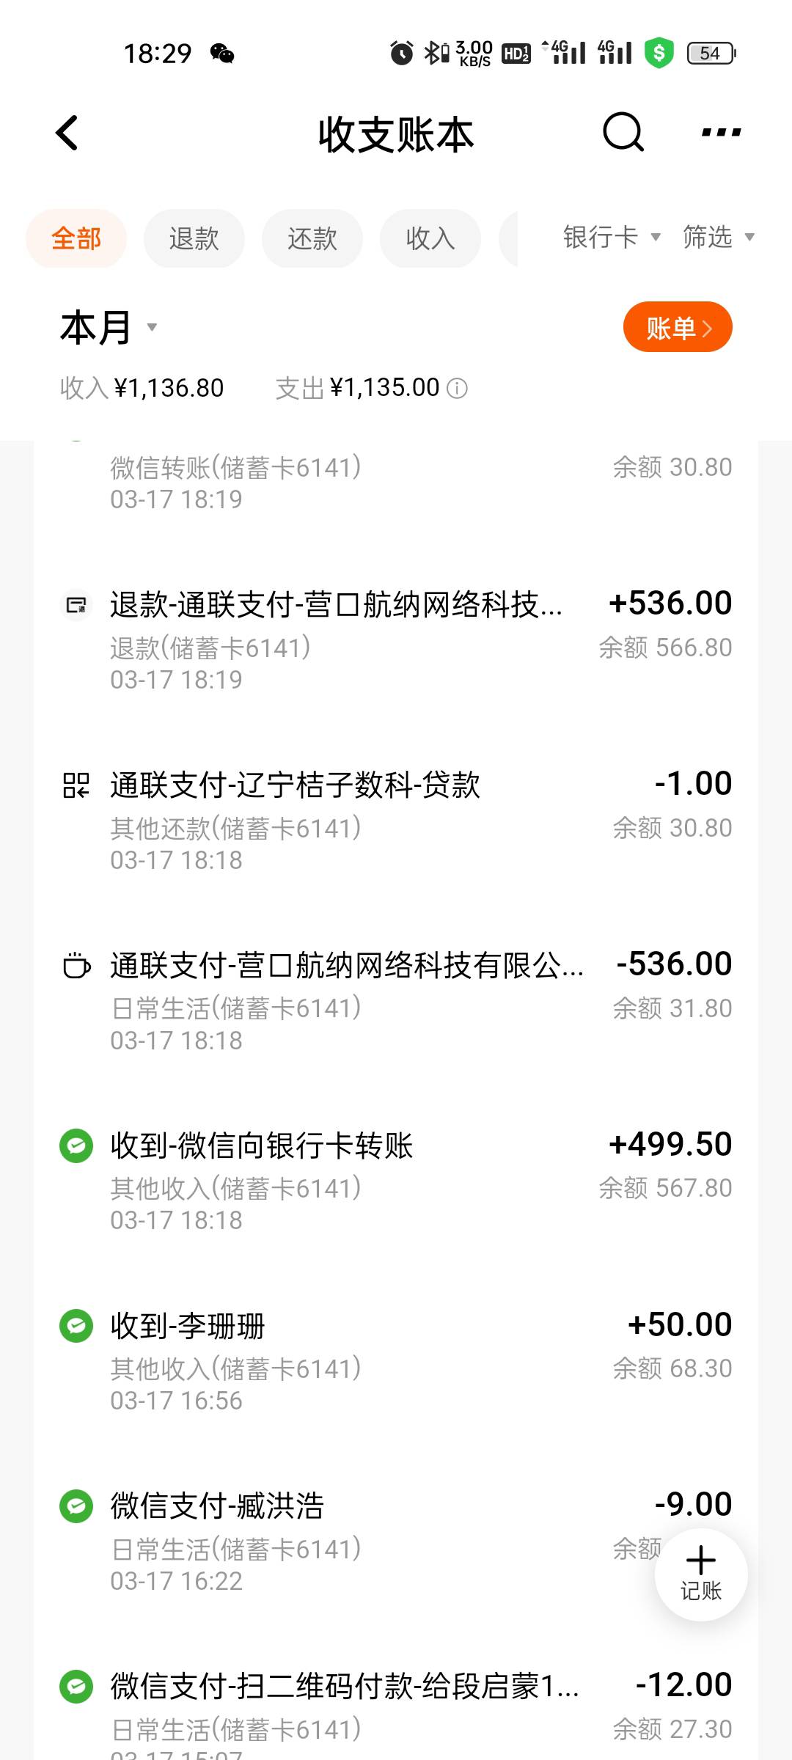Viewport: 792px width, 1760px height.
Task: Tap scan icon beside 辽宁桔子数科 entry
Action: tap(76, 785)
